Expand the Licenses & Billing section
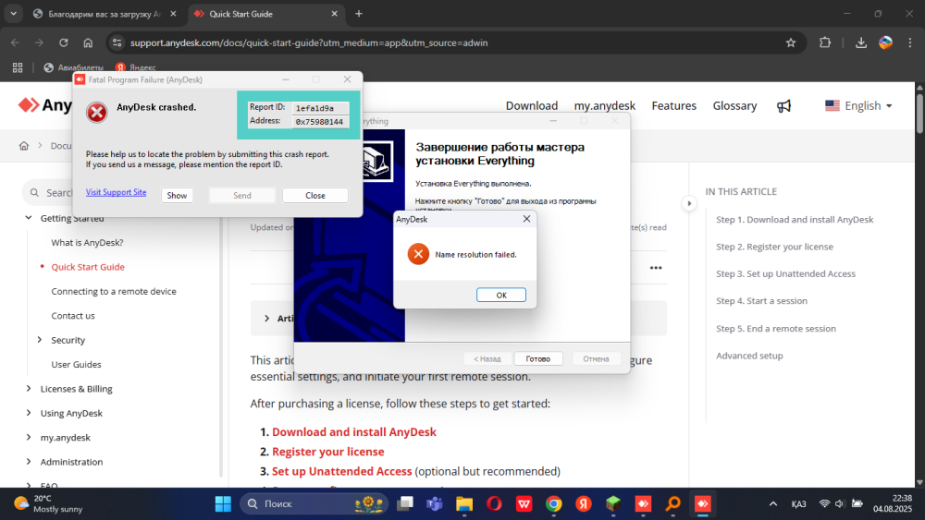This screenshot has height=520, width=925. coord(29,389)
